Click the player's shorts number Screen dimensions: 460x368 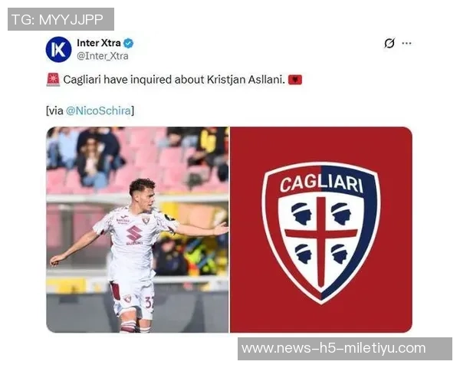(149, 302)
